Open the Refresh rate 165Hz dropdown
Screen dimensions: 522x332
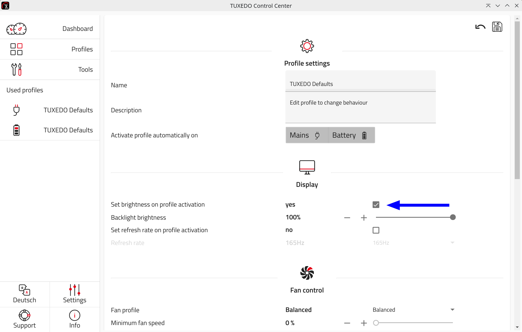tap(414, 243)
